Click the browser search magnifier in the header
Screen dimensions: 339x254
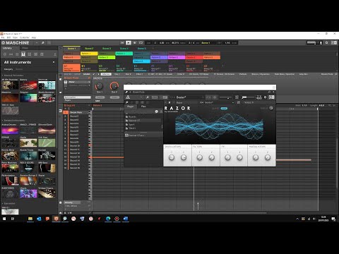point(43,42)
